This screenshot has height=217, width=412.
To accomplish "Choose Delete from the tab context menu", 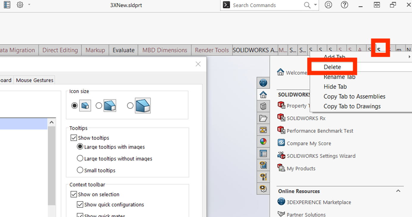I will [x=332, y=67].
